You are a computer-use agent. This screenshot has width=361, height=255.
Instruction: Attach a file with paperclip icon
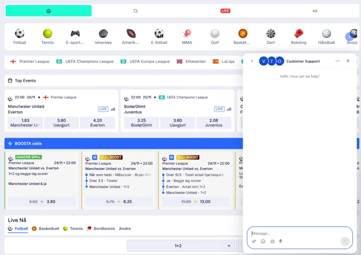coord(254,242)
